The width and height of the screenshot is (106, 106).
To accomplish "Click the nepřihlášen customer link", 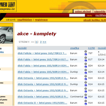I will pyautogui.click(x=25, y=20).
